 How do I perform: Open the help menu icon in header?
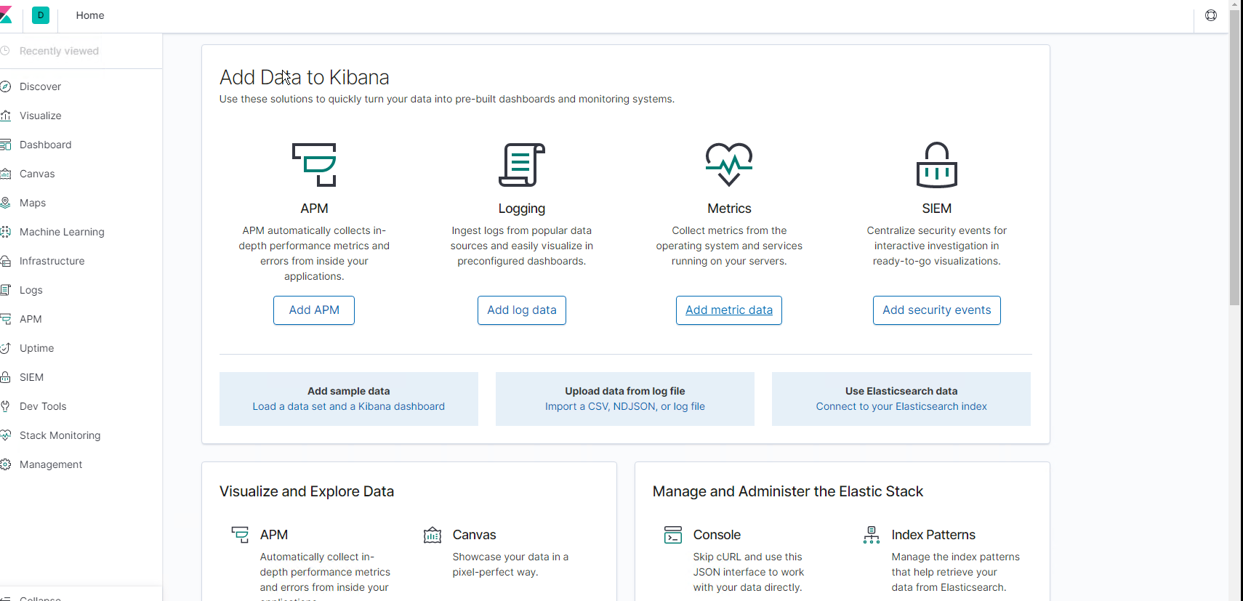point(1211,15)
